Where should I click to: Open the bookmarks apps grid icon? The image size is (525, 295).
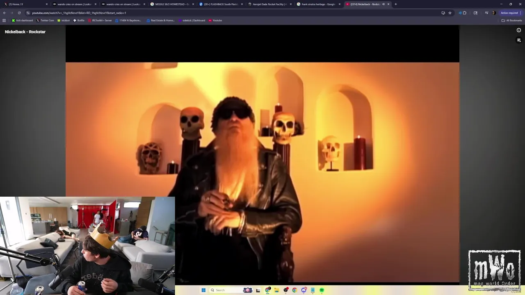click(x=4, y=20)
